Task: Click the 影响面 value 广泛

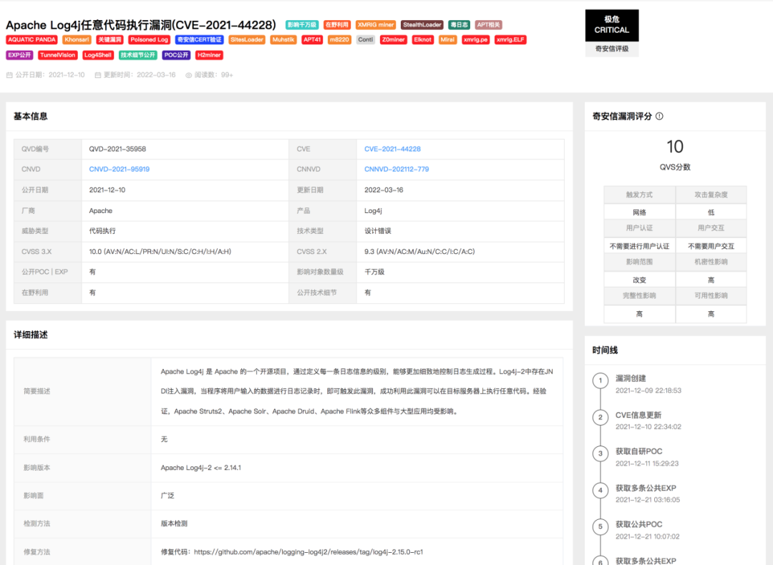Action: click(167, 496)
